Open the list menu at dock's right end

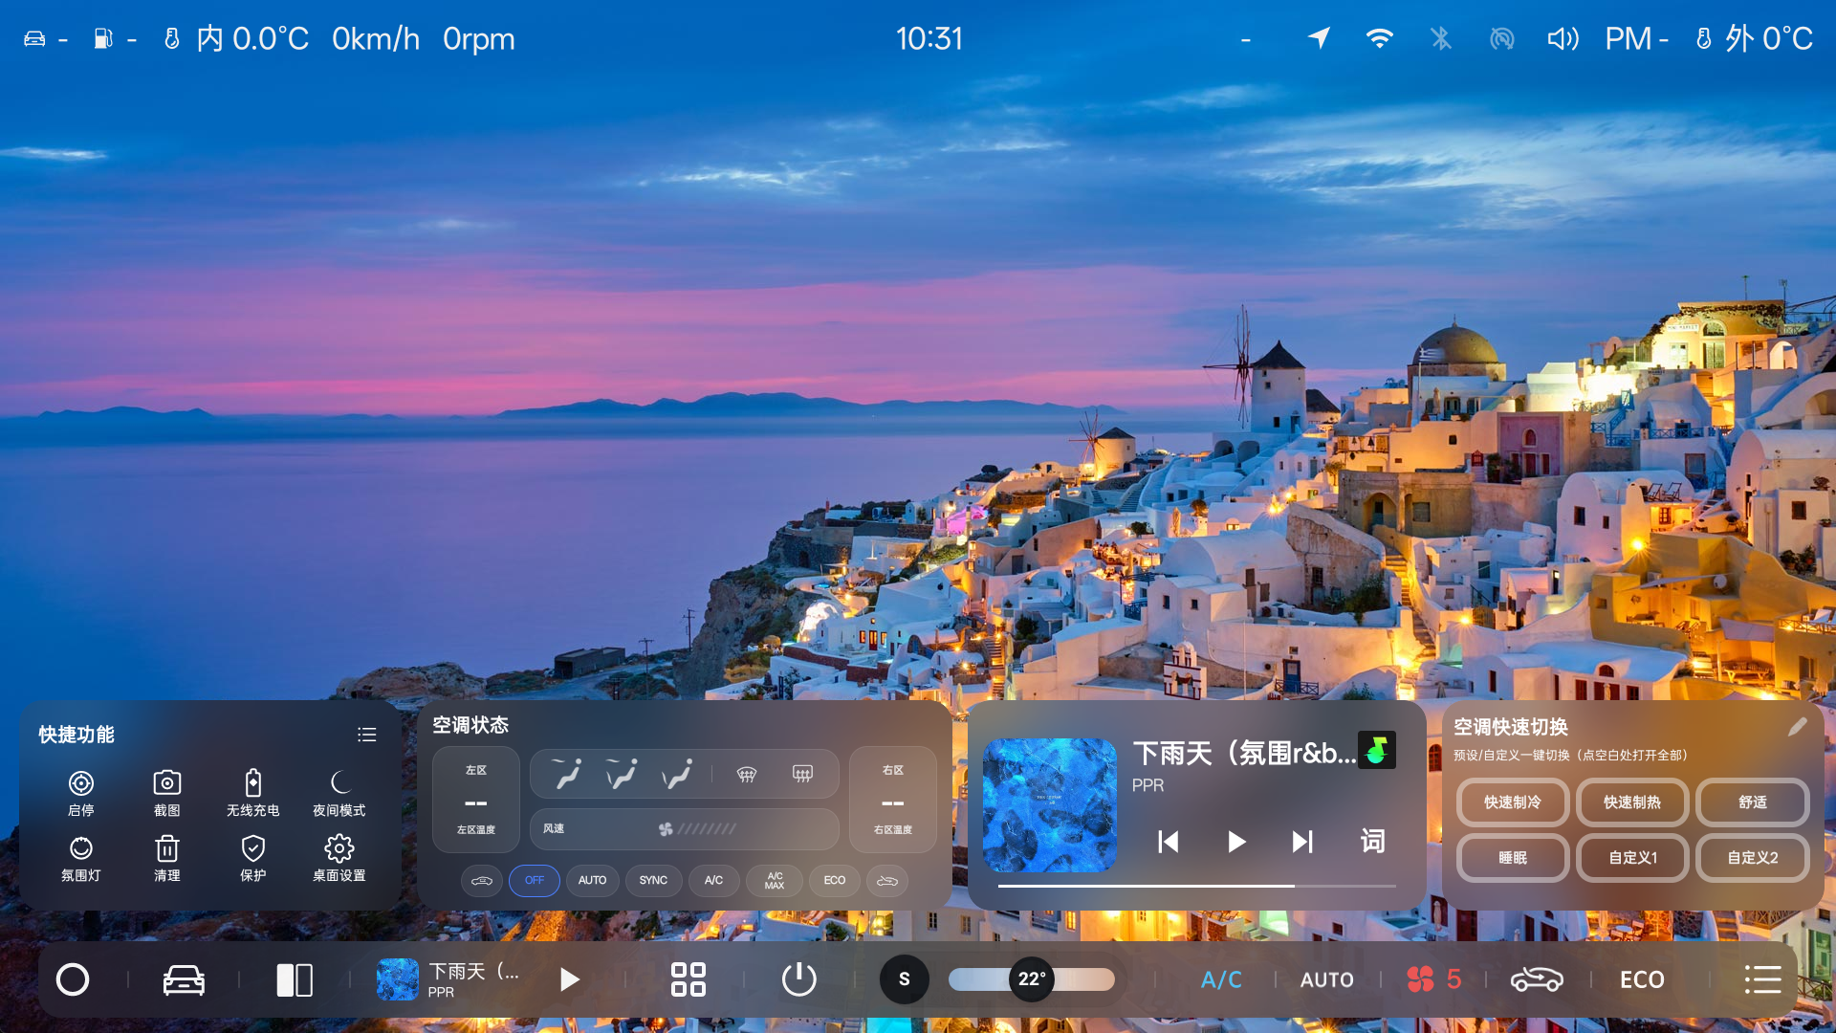coord(1762,979)
